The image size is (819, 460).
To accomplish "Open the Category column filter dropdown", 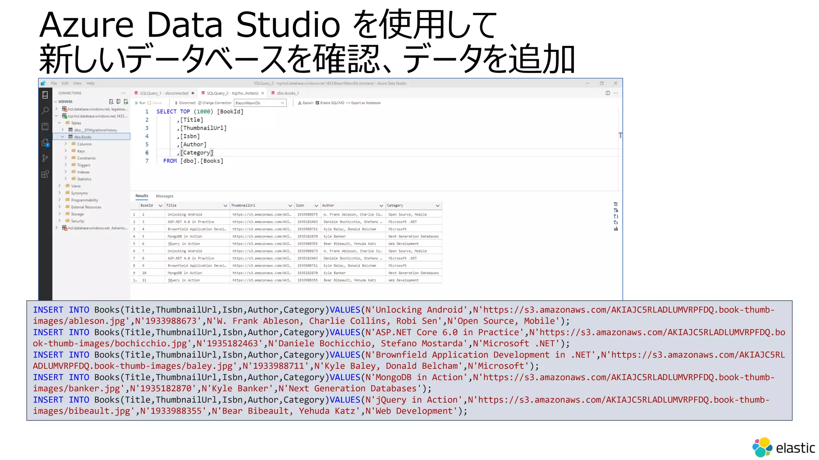I will (437, 206).
